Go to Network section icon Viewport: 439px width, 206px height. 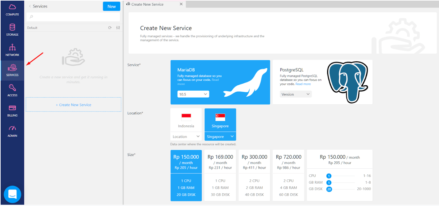[12, 50]
